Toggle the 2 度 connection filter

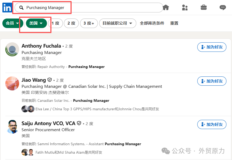click(71, 23)
